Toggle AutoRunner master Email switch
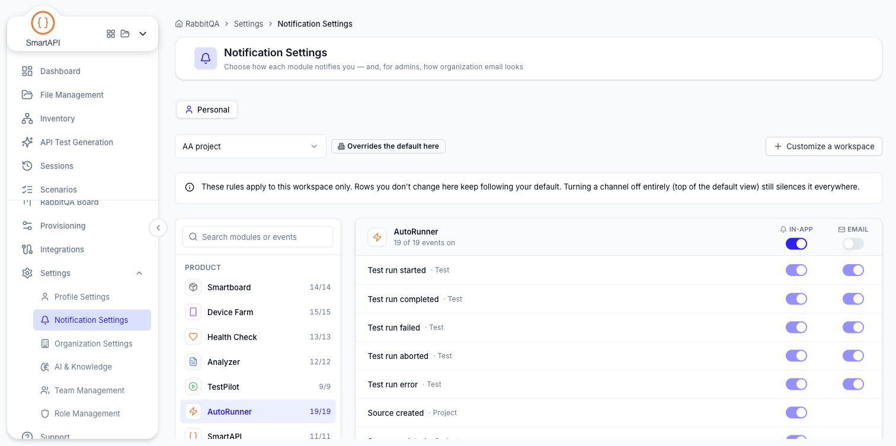The image size is (896, 446). pos(853,243)
